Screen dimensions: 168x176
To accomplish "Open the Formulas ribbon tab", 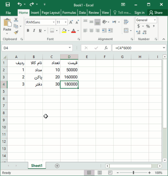I will pyautogui.click(x=69, y=13).
